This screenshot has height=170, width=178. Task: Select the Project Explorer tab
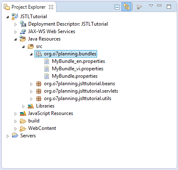pos(29,7)
